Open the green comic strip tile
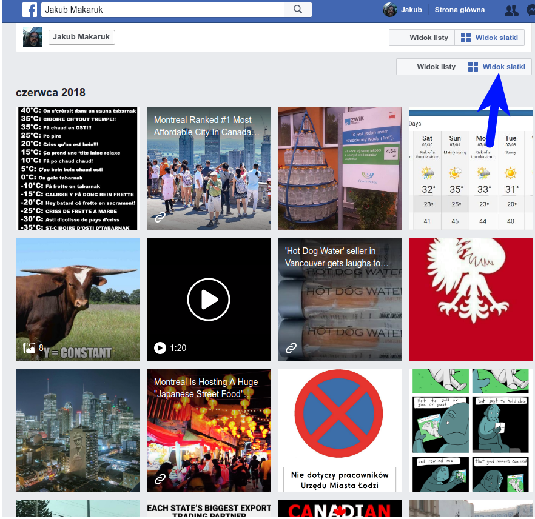This screenshot has height=519, width=535. point(471,430)
